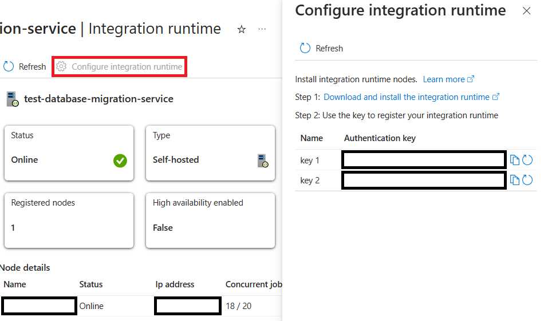Select the key 2 authentication key field

[424, 180]
